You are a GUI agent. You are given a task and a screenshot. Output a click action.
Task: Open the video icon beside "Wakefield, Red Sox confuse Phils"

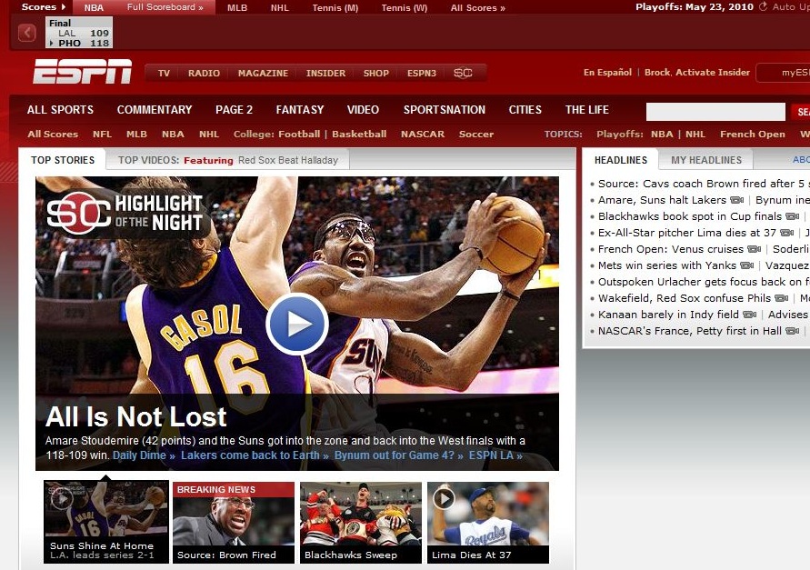pos(781,298)
